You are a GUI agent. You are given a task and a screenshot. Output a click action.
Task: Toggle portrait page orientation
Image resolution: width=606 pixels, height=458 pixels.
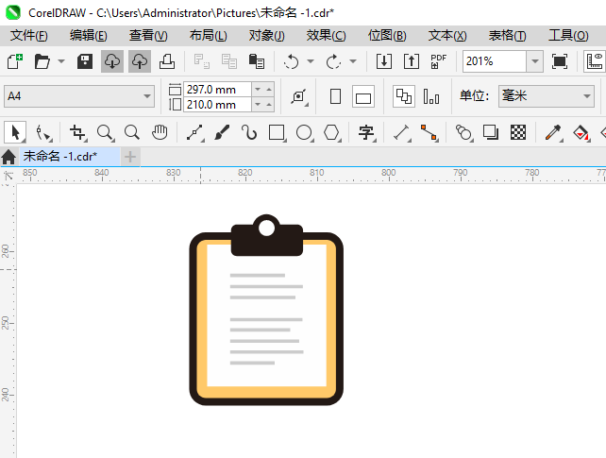335,96
